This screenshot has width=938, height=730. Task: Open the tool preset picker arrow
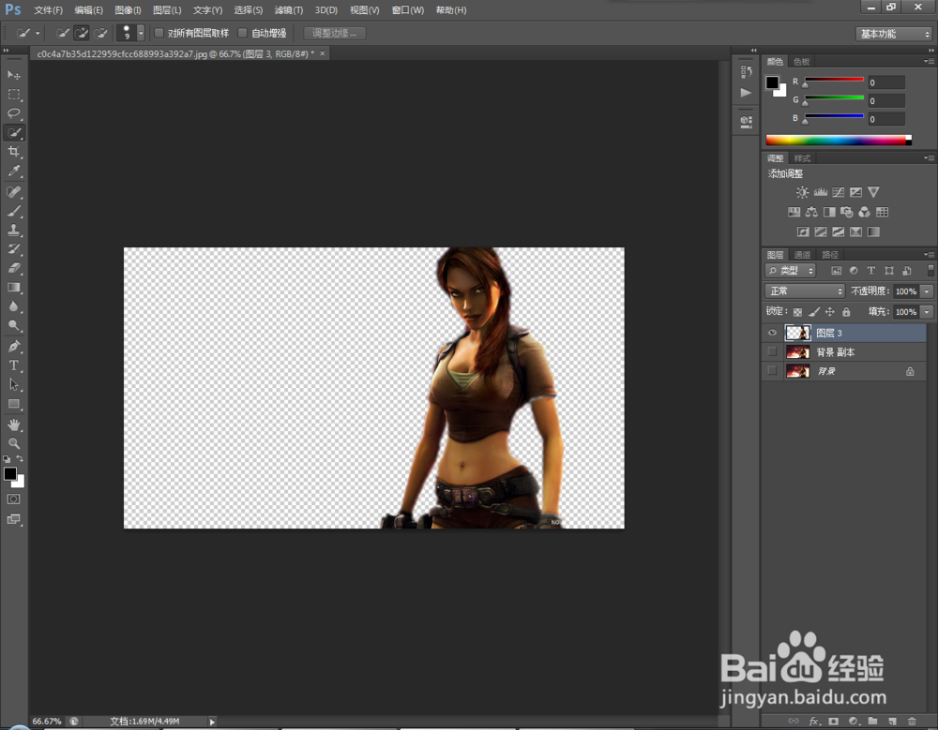[x=38, y=34]
